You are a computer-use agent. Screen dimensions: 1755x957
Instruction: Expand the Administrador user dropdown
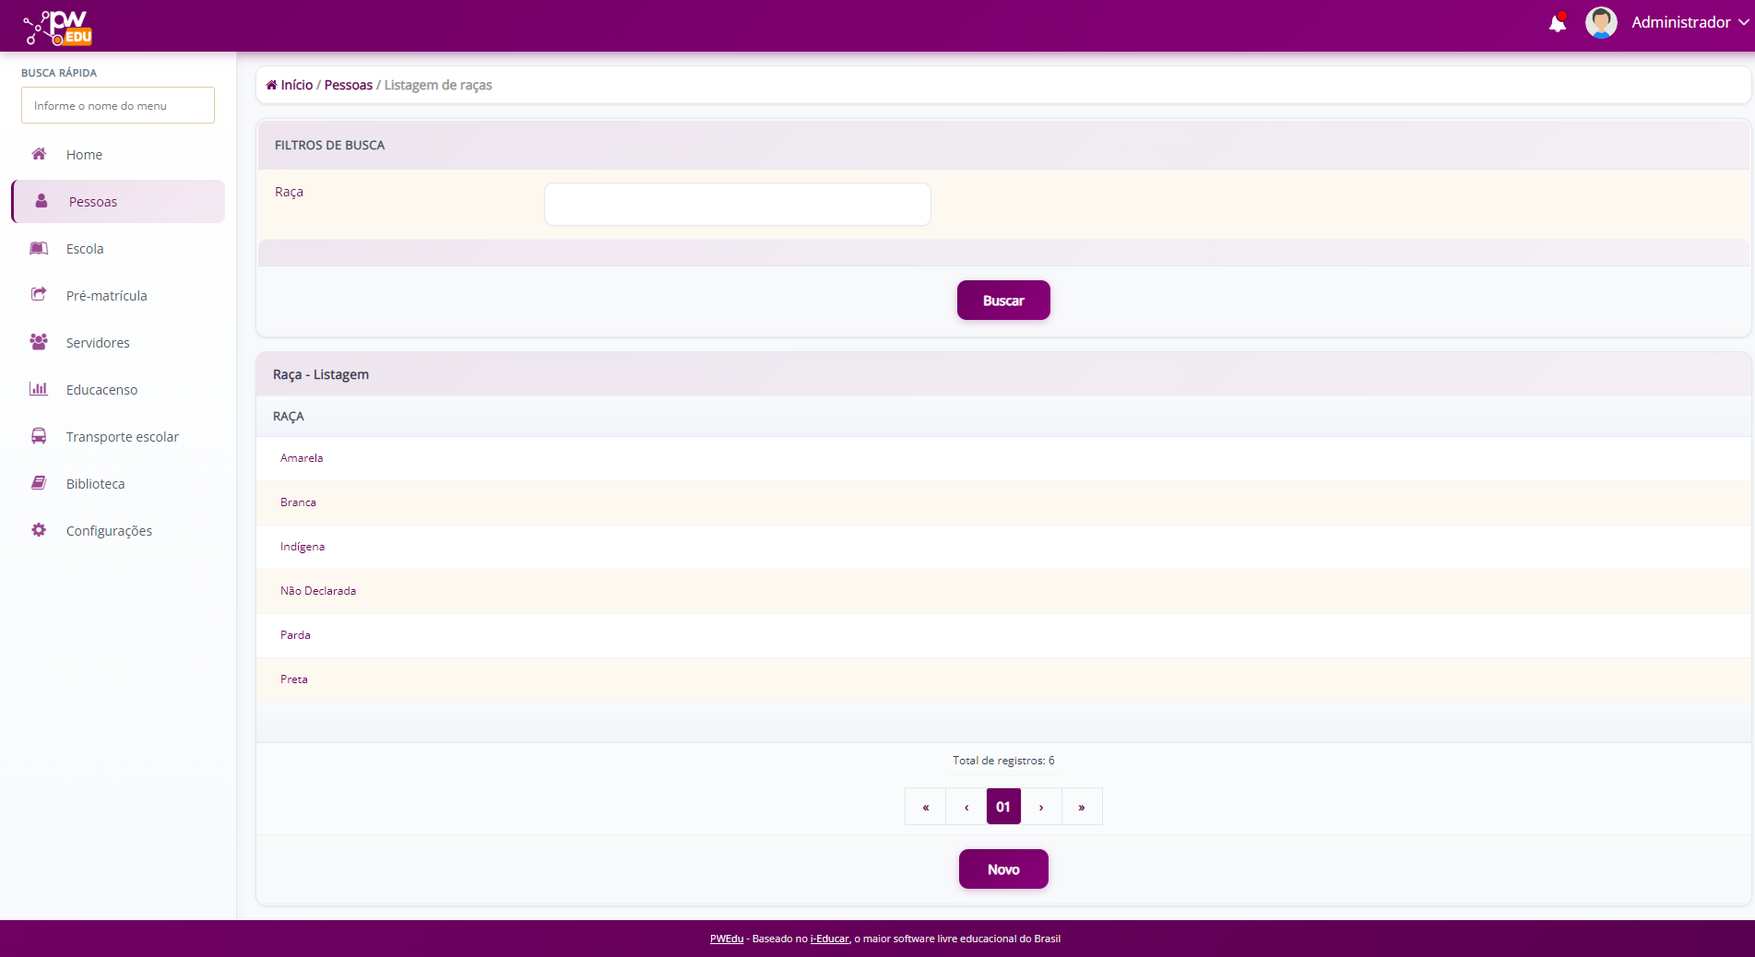coord(1689,23)
